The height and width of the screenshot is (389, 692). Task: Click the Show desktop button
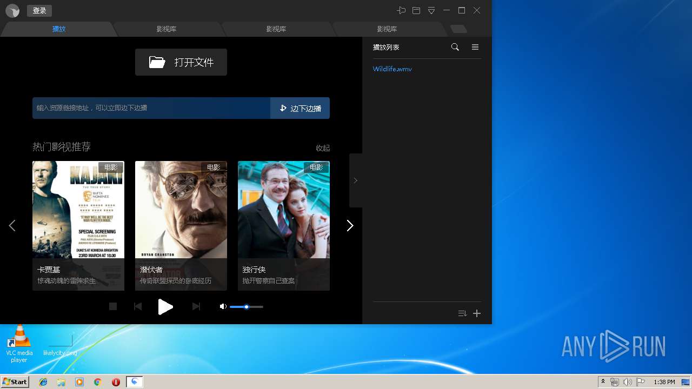pyautogui.click(x=686, y=382)
